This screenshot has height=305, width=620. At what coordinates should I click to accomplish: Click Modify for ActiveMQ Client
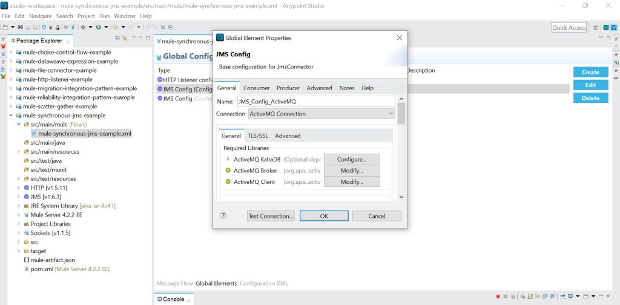tap(352, 182)
